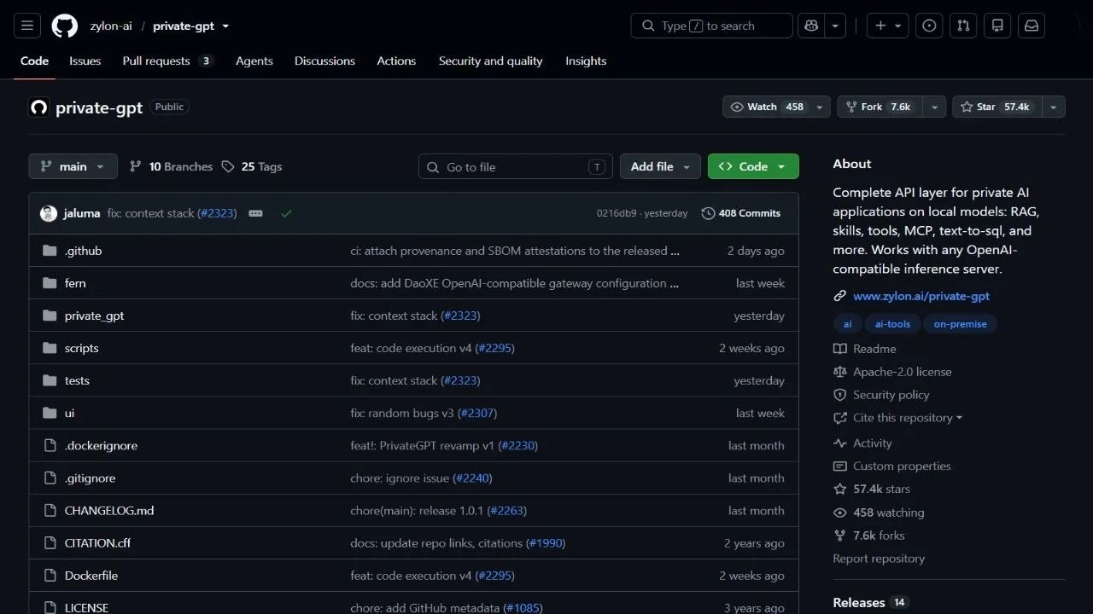Switch to the Agents tab

pos(254,61)
